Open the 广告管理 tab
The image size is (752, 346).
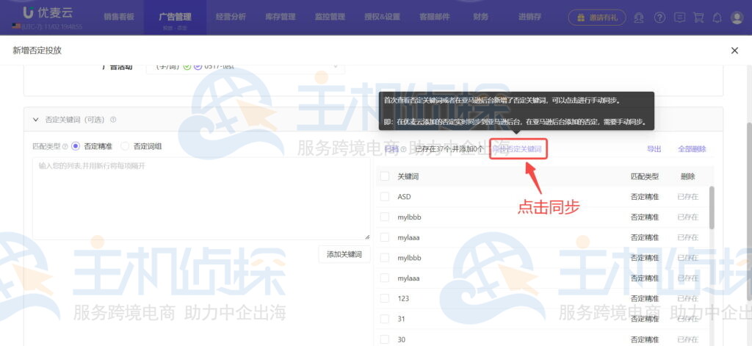tap(174, 16)
